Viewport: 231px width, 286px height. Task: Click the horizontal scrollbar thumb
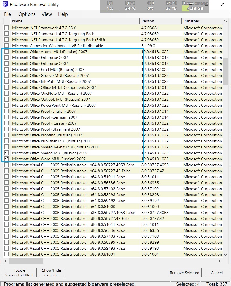[26, 261]
